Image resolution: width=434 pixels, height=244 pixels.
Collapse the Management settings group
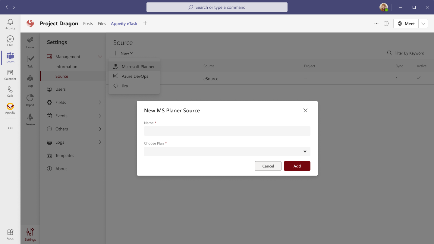click(100, 57)
